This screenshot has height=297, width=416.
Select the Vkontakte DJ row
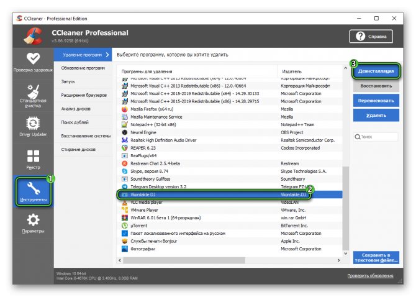pos(230,194)
